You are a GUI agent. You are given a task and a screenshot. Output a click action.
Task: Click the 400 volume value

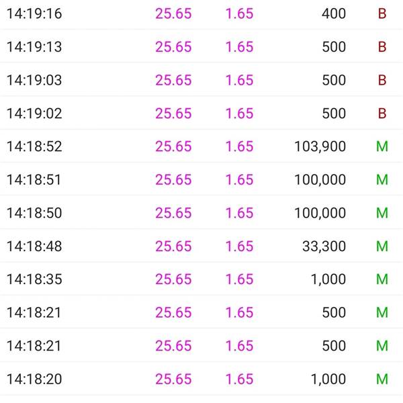point(334,14)
